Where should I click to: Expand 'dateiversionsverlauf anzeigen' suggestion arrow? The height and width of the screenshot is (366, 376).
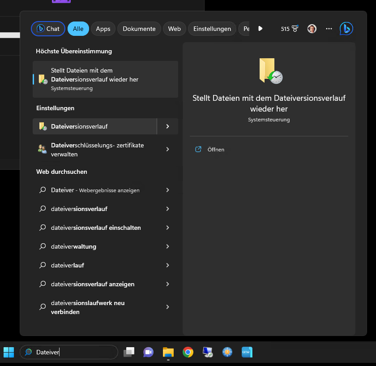(x=167, y=284)
